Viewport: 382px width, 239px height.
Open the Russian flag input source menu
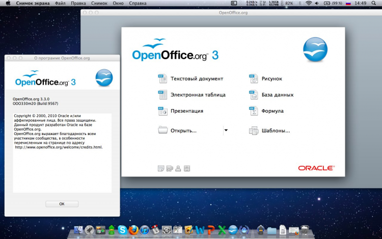click(x=348, y=3)
